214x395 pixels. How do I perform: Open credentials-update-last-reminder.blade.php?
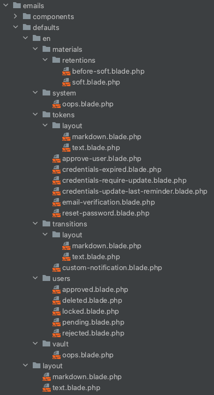click(135, 191)
